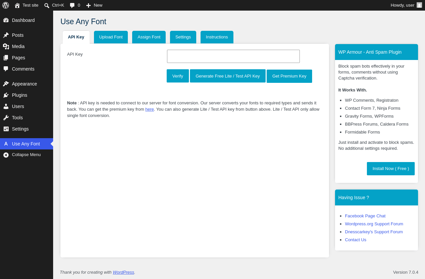Viewport: 425px width, 279px height.
Task: Click the Test site name
Action: coord(31,5)
